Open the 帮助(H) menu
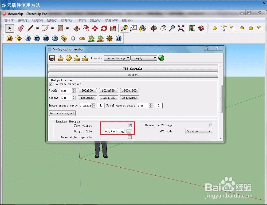The width and height of the screenshot is (267, 205). [x=127, y=21]
